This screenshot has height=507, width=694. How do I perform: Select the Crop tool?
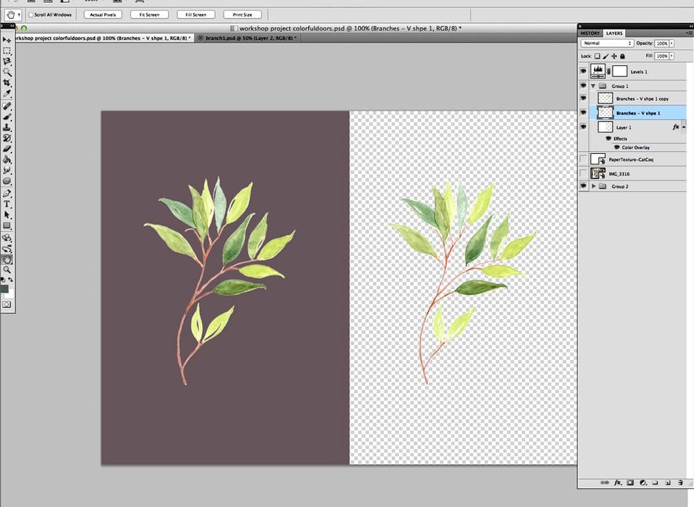click(7, 83)
